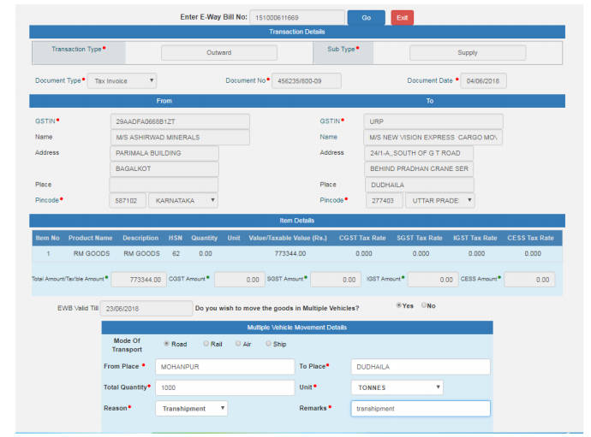Open the Document Type dropdown
The width and height of the screenshot is (591, 437).
(122, 80)
